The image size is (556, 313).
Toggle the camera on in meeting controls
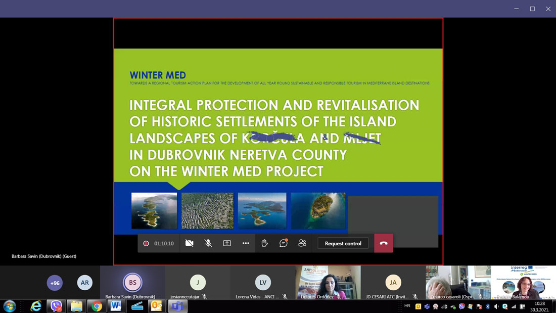pos(190,243)
